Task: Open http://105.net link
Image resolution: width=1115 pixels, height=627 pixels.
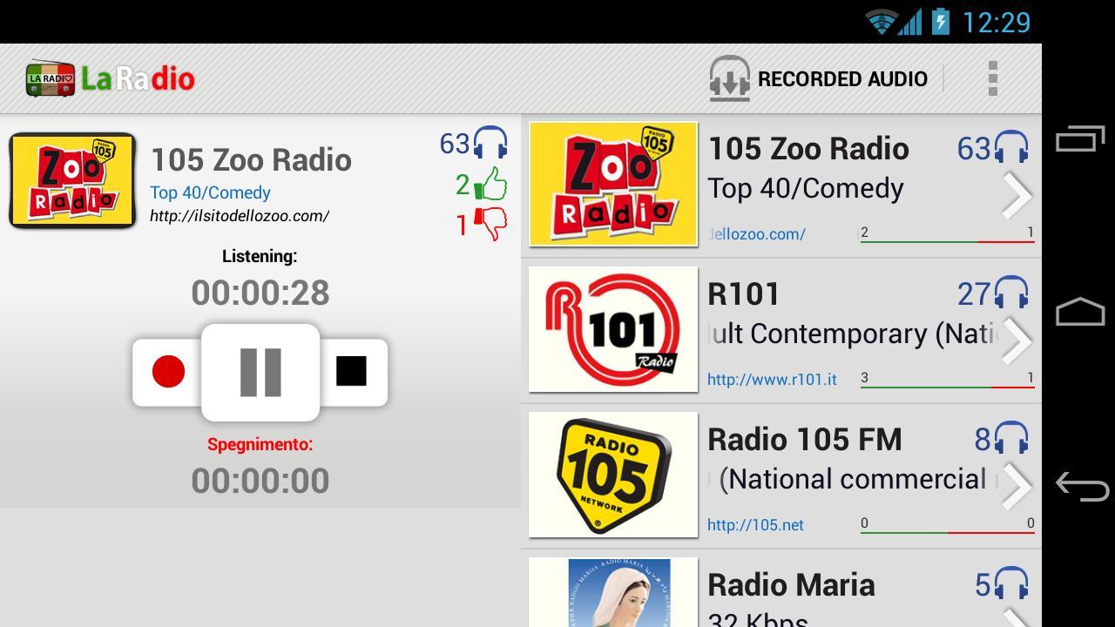Action: pyautogui.click(x=755, y=524)
